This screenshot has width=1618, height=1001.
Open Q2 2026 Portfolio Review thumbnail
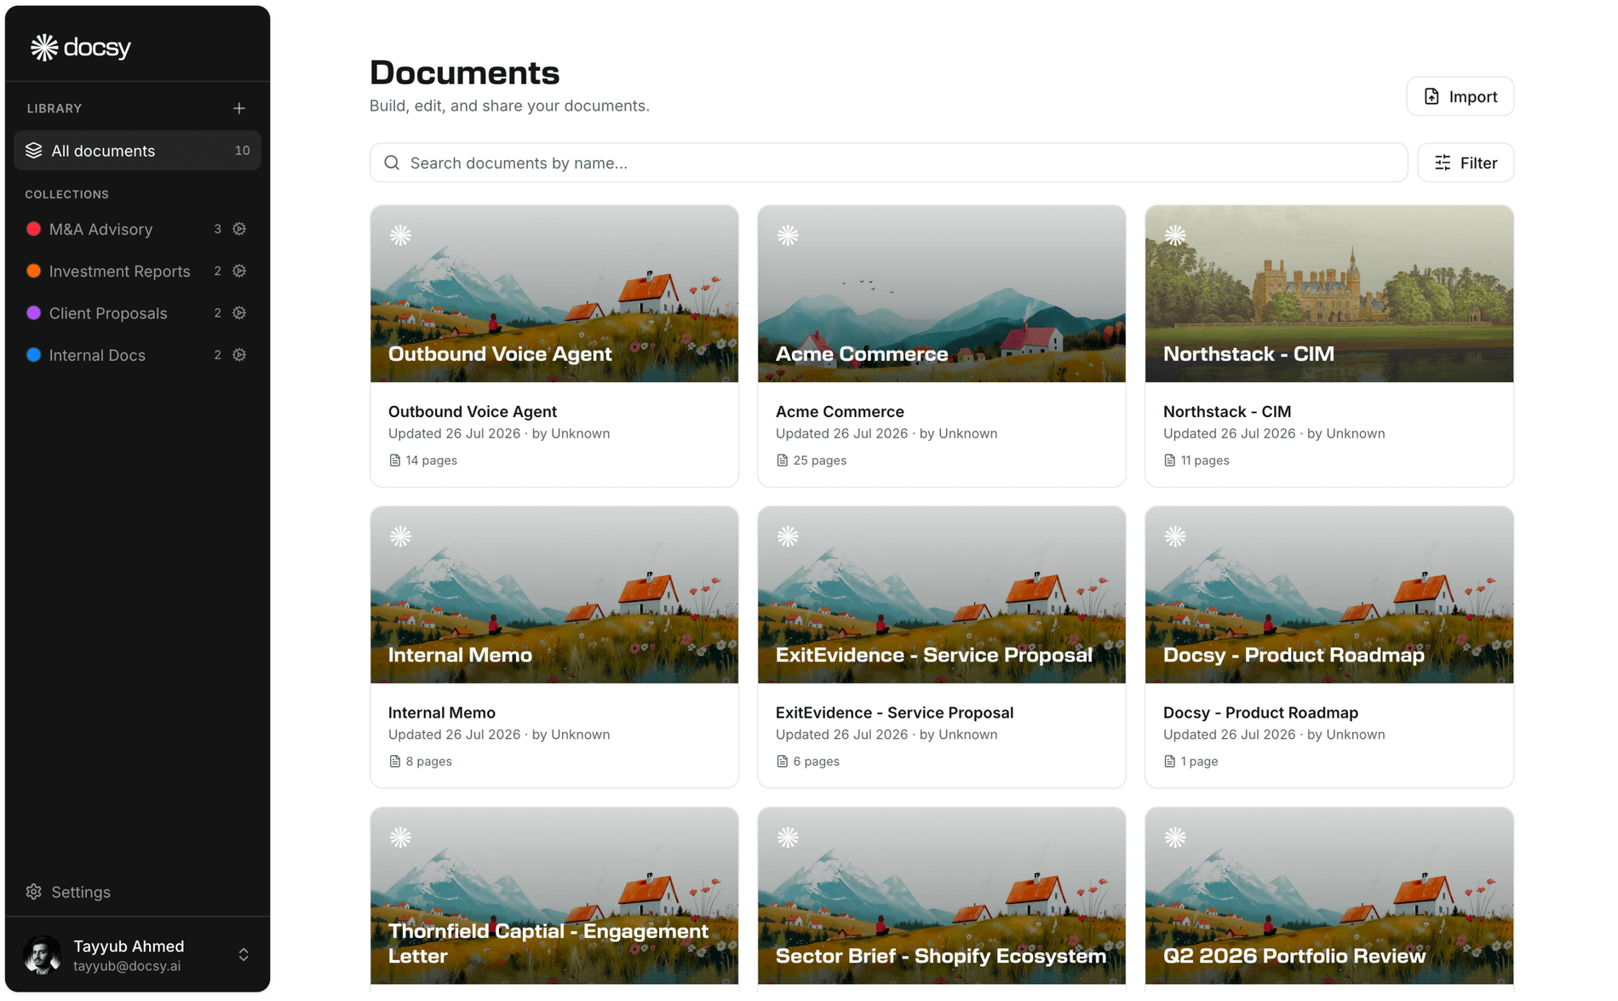click(1329, 896)
